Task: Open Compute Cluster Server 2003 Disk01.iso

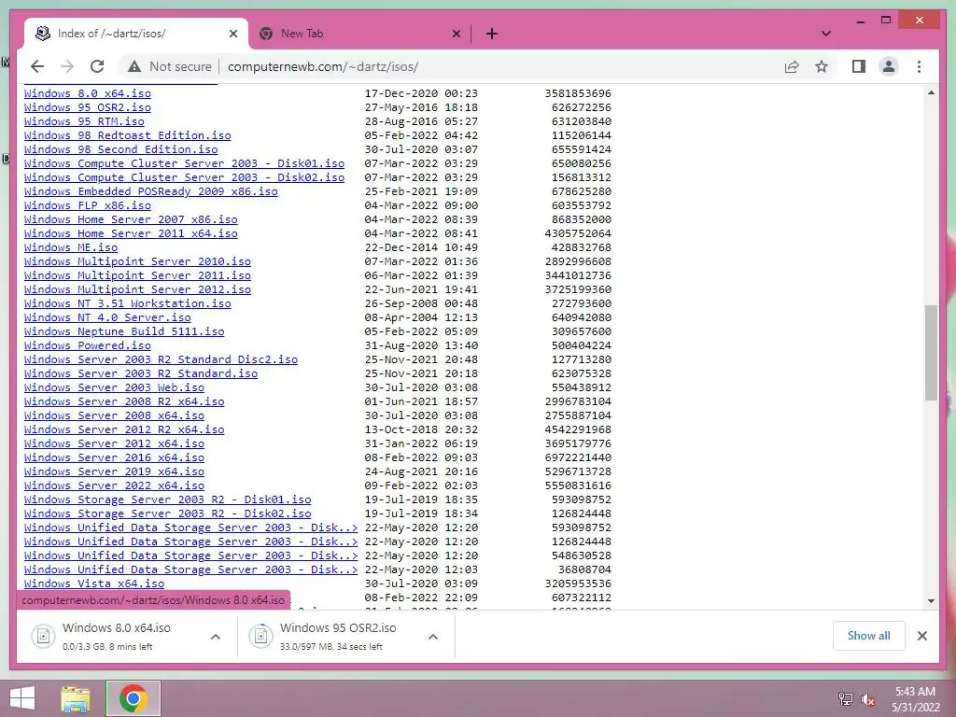Action: pyautogui.click(x=184, y=163)
